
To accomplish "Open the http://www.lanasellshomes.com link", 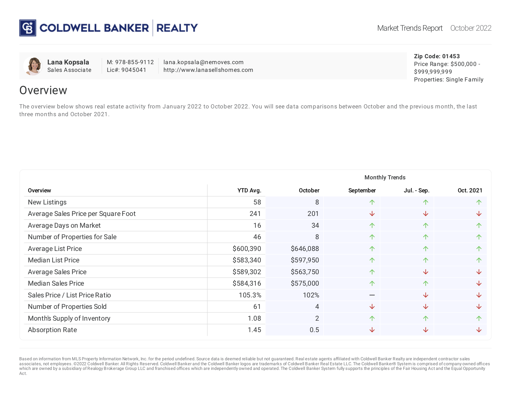I will [208, 70].
